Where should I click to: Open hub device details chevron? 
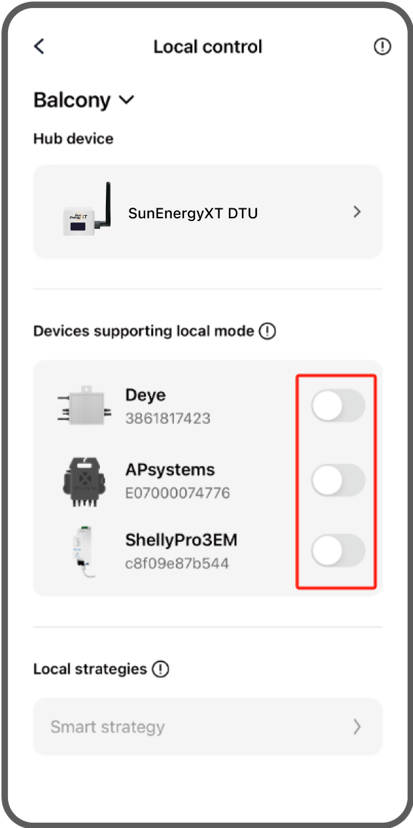[x=357, y=212]
